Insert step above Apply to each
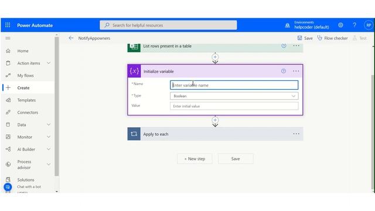Viewport: 375px width, 211px height. click(x=215, y=120)
